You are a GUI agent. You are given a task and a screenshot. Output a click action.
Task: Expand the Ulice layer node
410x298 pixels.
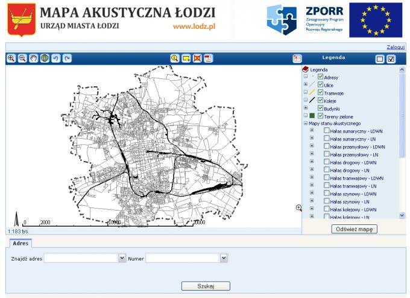306,85
